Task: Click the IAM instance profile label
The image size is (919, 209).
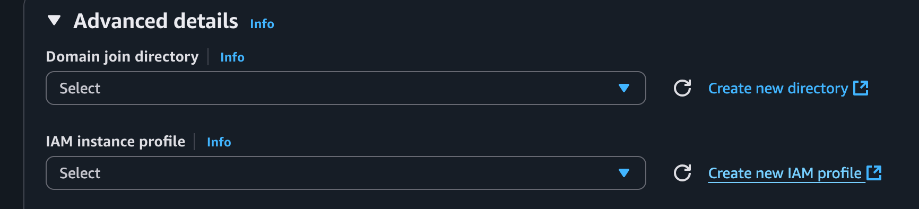Action: pos(116,142)
